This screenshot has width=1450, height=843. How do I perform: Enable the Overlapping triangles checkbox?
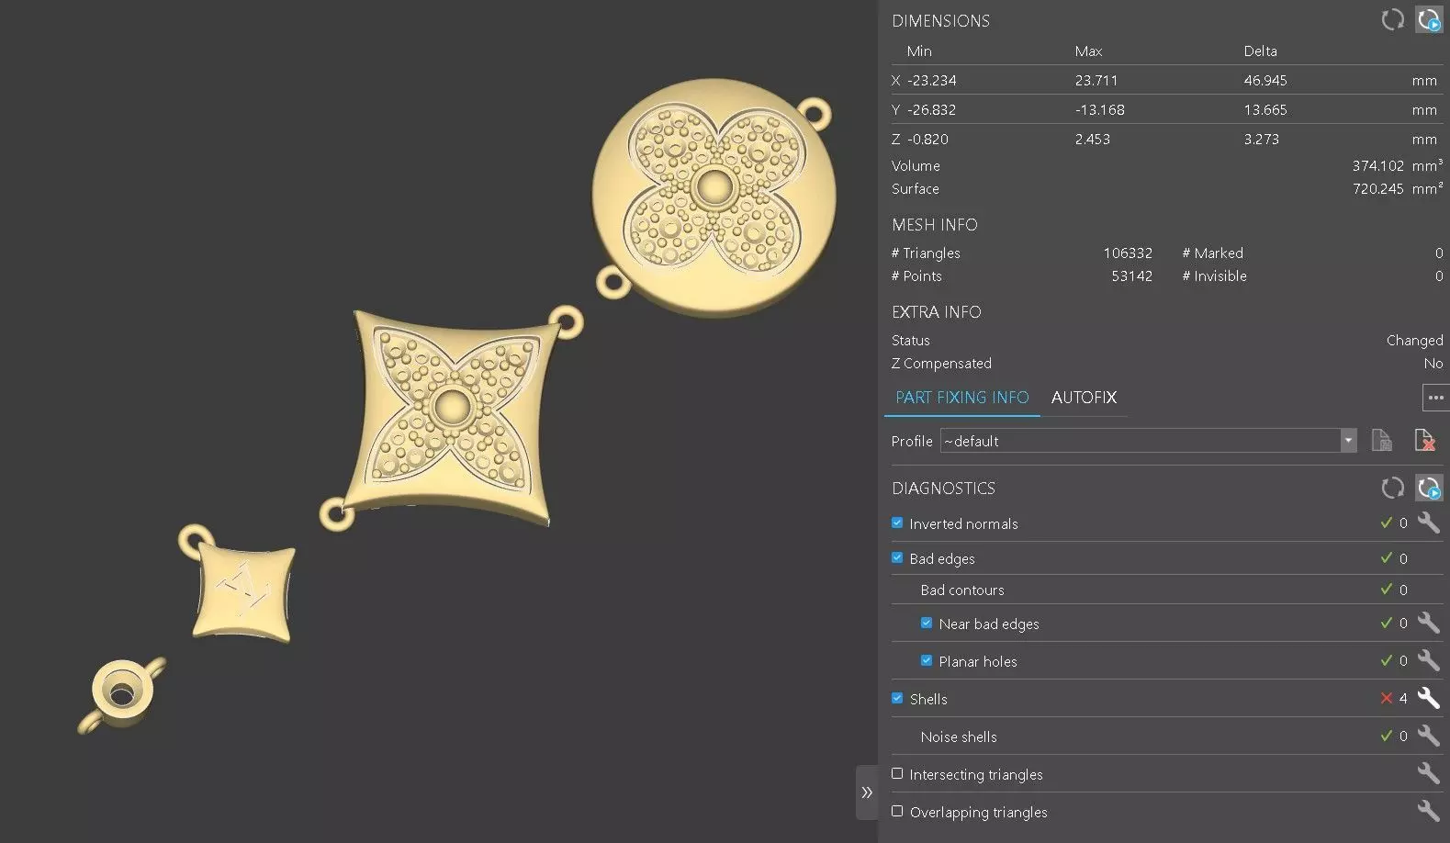pos(897,811)
